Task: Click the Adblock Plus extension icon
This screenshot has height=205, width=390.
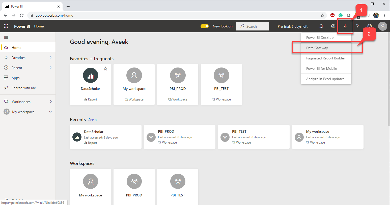Action: click(x=332, y=15)
